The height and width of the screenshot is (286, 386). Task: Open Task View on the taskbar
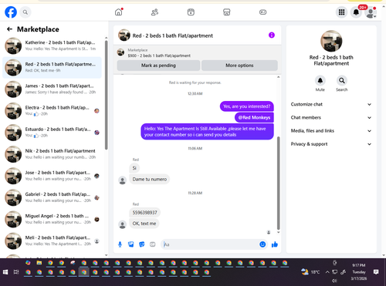(16, 272)
